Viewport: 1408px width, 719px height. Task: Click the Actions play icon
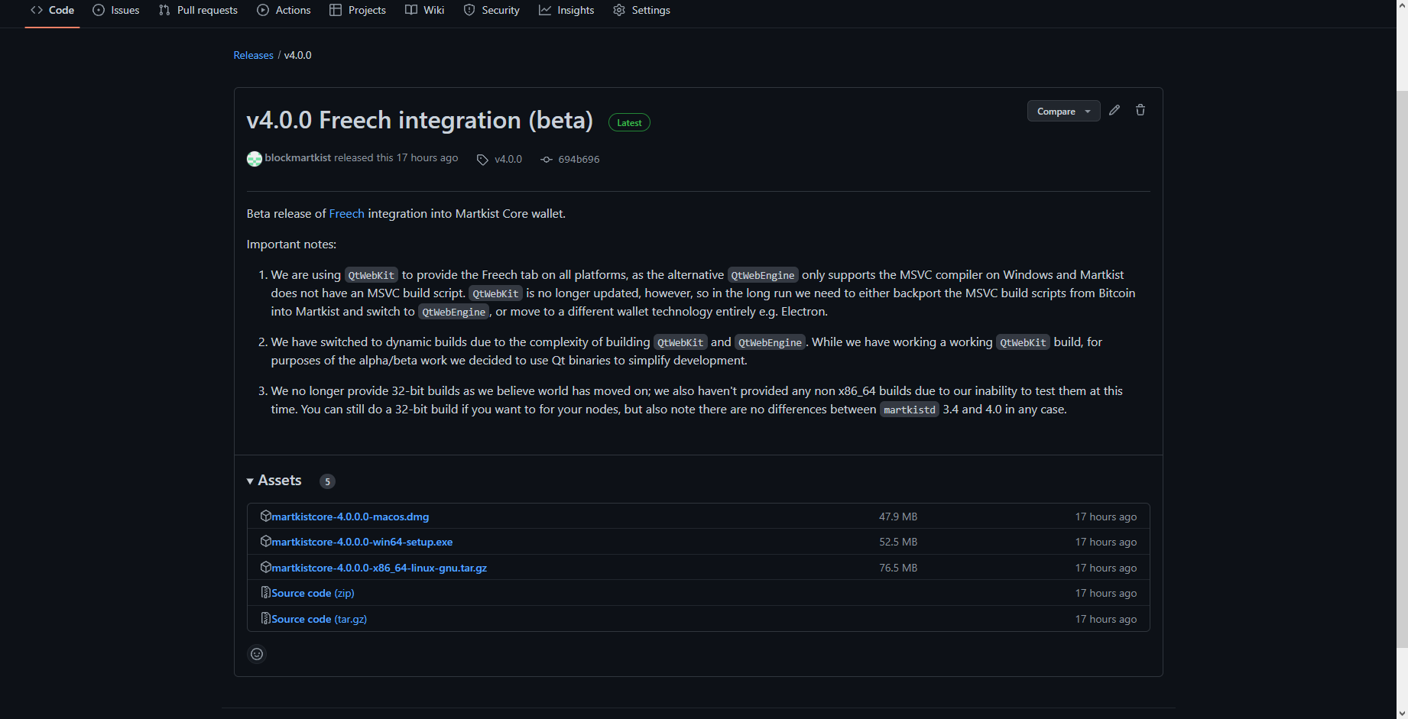(x=263, y=10)
